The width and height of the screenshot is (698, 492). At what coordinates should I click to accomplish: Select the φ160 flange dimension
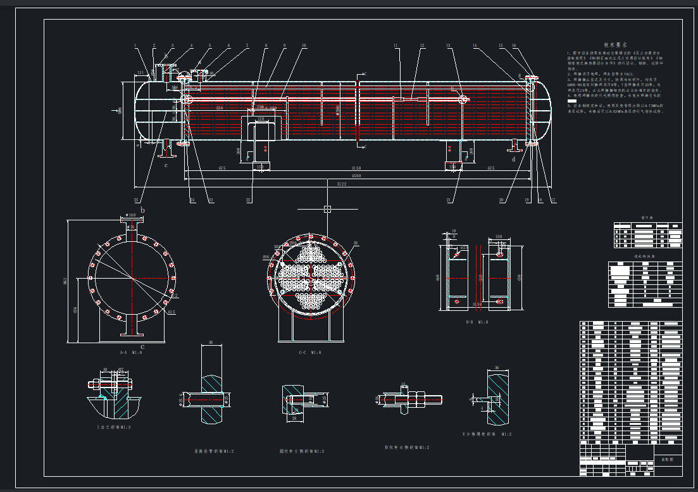click(x=131, y=215)
